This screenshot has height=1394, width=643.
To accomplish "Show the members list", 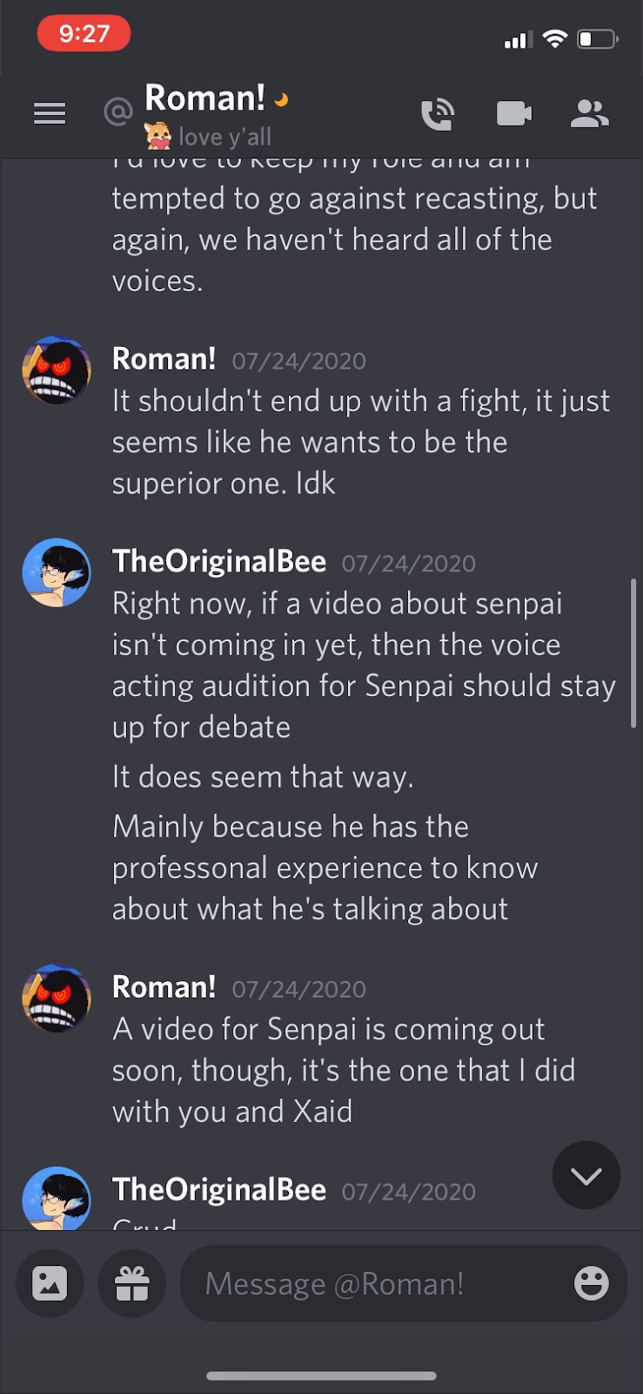I will click(589, 113).
